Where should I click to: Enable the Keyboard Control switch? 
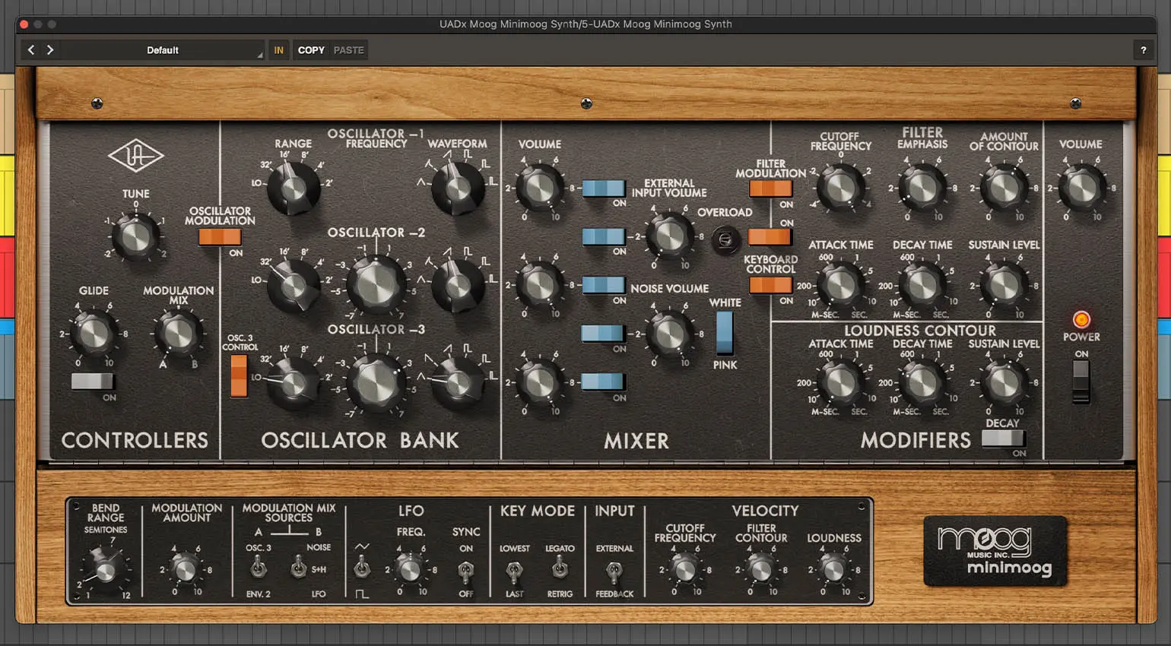pos(770,285)
